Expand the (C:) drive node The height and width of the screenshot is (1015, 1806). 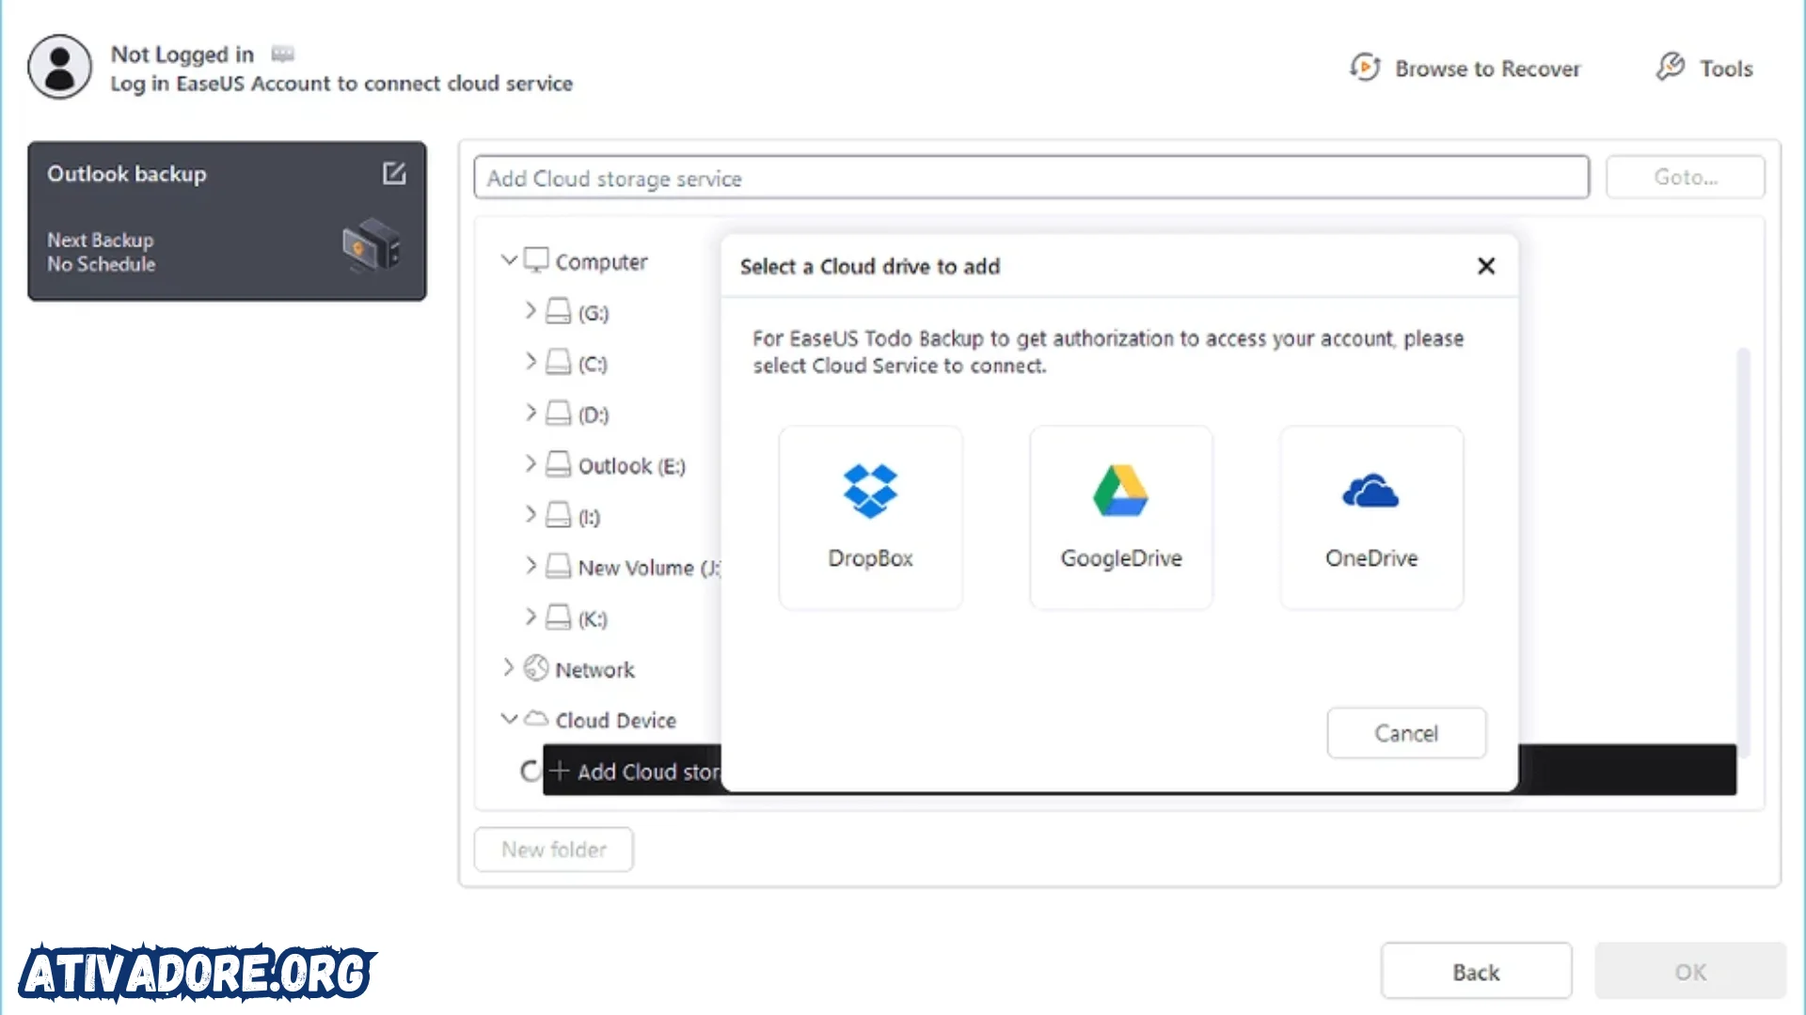(x=531, y=361)
